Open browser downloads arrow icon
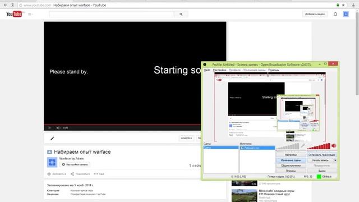This screenshot has width=359, height=202. [353, 5]
